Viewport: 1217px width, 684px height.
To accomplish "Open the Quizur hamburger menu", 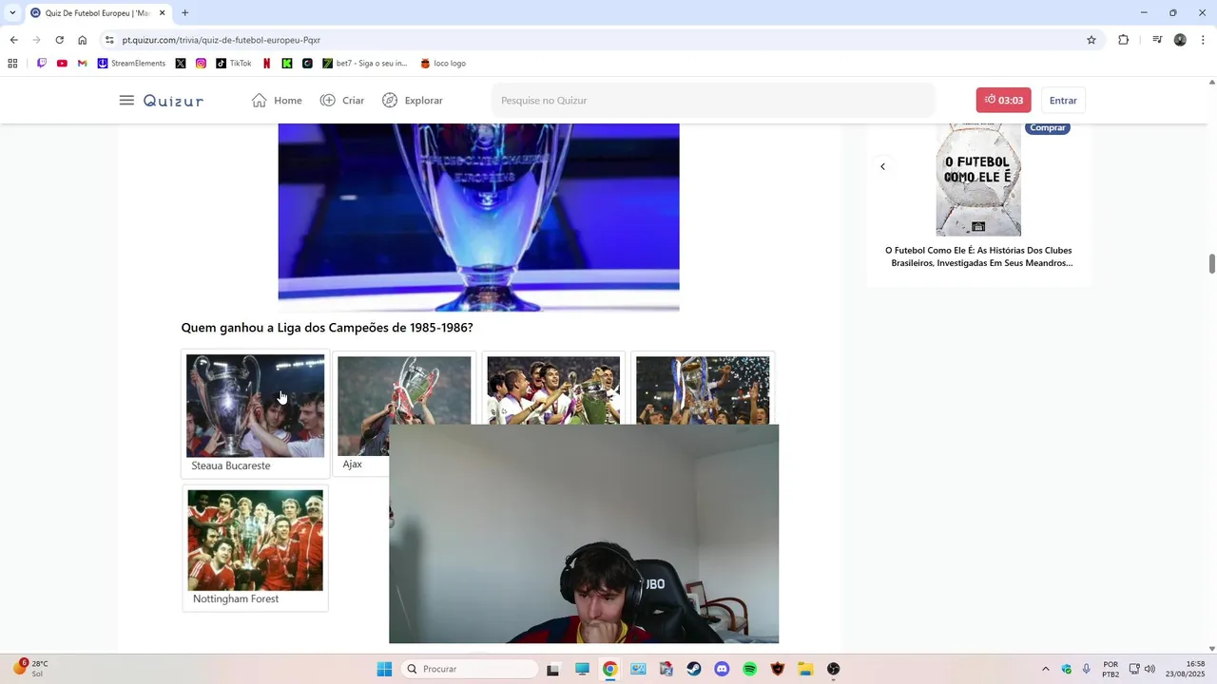I will click(x=126, y=101).
